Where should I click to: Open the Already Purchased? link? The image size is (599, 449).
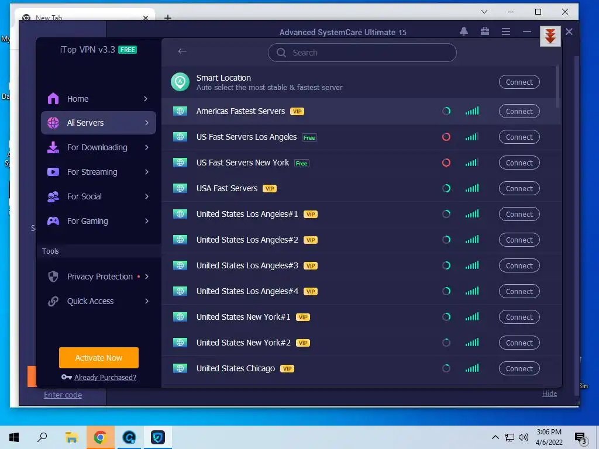105,377
